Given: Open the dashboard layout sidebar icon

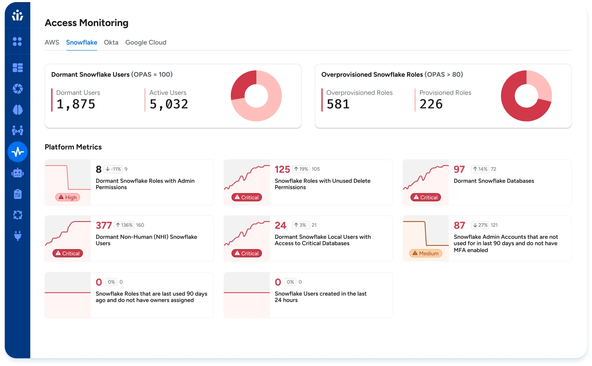Looking at the screenshot, I should (18, 68).
